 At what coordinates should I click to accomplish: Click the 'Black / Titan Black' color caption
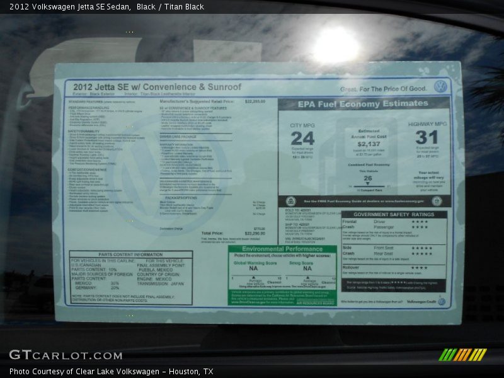point(170,7)
